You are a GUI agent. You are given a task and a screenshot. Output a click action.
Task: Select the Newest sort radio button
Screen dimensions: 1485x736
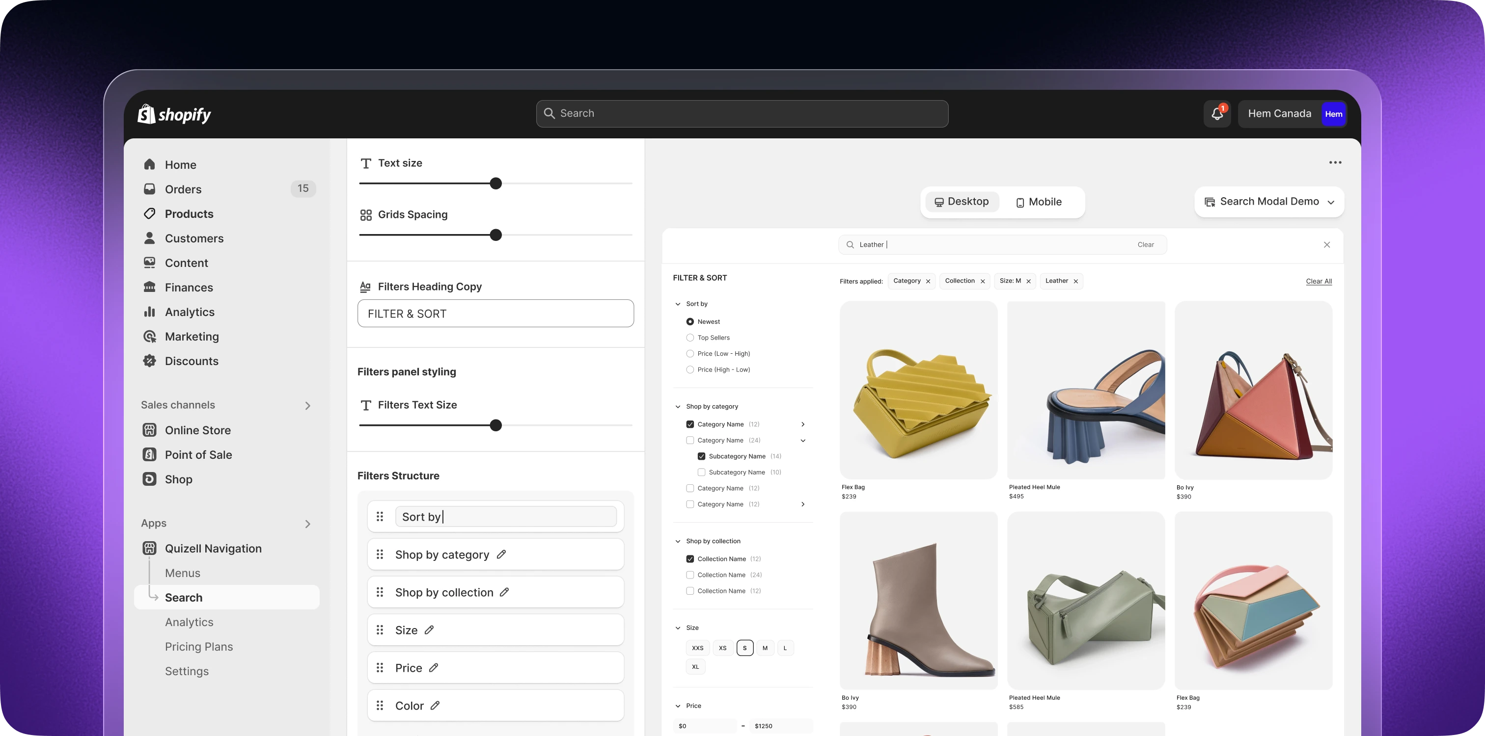690,322
